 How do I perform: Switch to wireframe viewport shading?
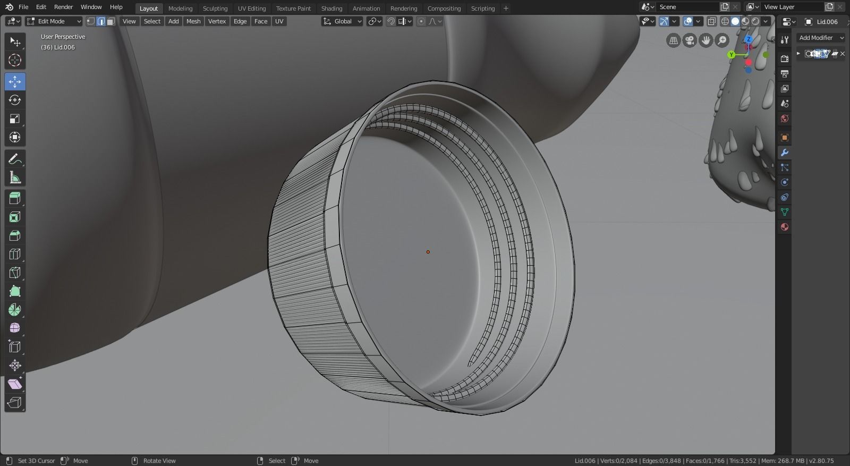tap(725, 21)
